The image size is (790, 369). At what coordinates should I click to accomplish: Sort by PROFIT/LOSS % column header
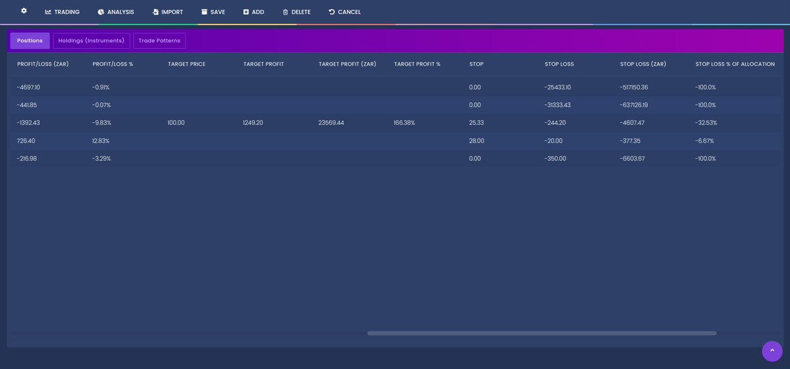point(113,64)
